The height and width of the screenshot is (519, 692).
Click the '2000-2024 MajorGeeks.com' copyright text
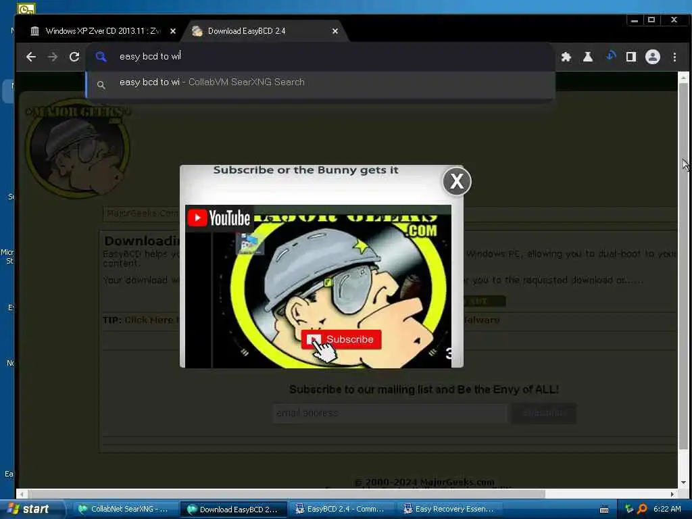[x=424, y=482]
